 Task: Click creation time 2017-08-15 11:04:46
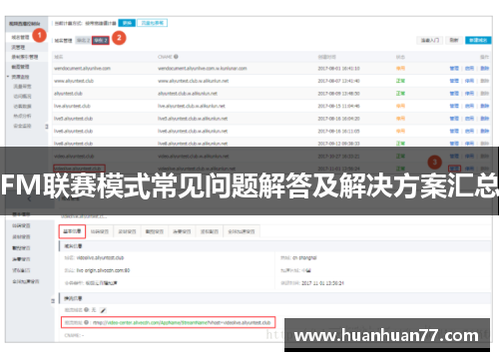click(x=338, y=106)
